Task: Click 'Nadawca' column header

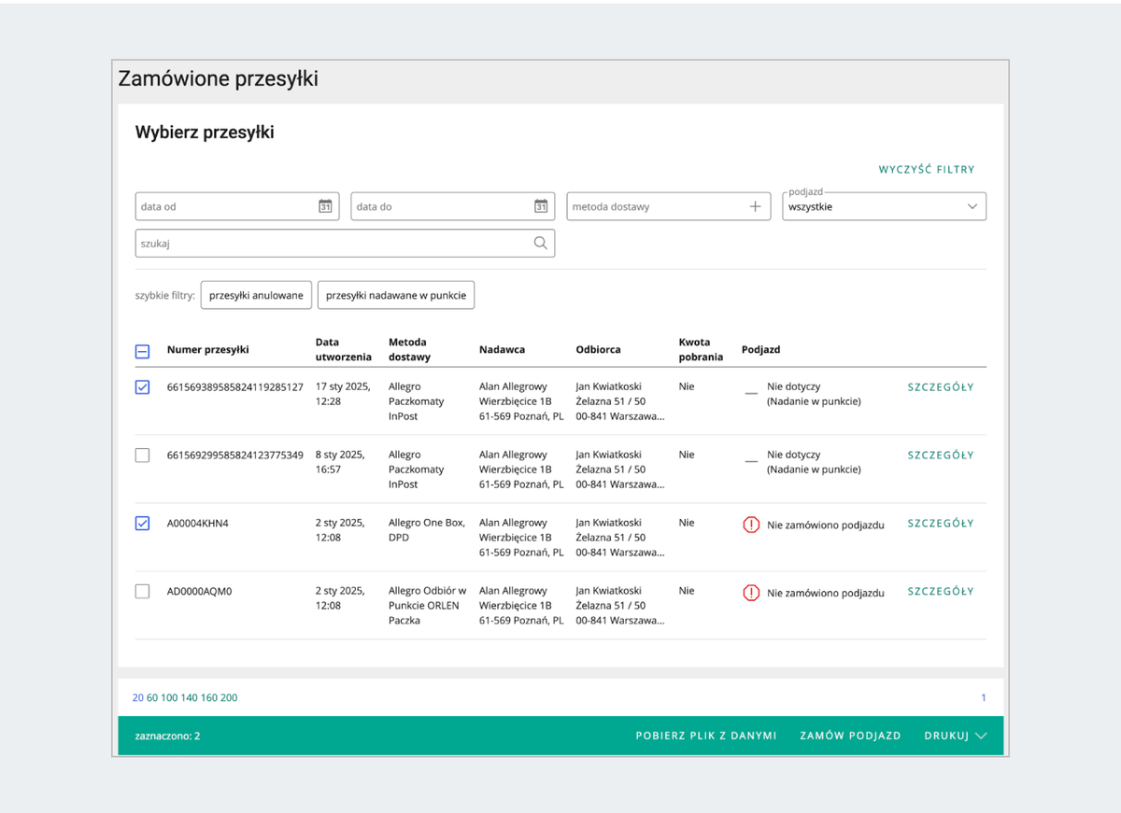Action: 503,350
